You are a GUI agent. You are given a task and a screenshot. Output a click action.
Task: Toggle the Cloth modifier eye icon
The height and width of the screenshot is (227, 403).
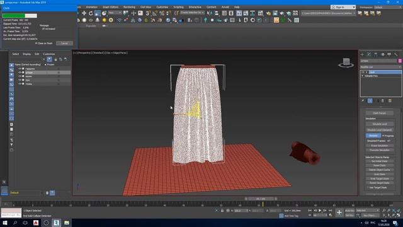[363, 73]
